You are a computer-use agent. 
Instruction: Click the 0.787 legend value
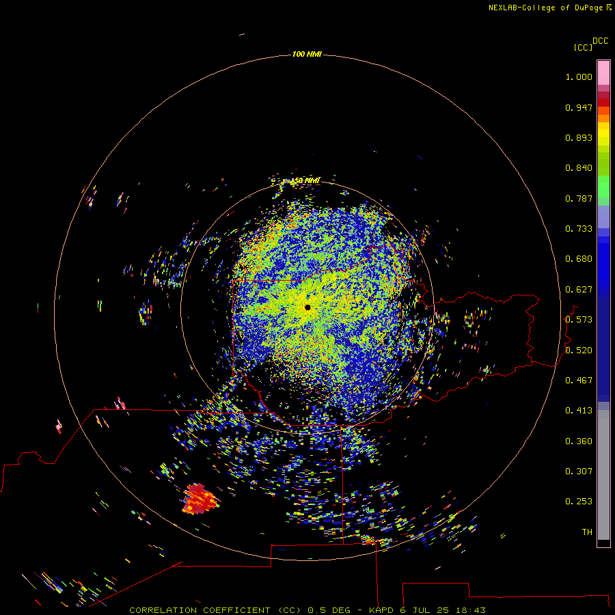pos(579,198)
